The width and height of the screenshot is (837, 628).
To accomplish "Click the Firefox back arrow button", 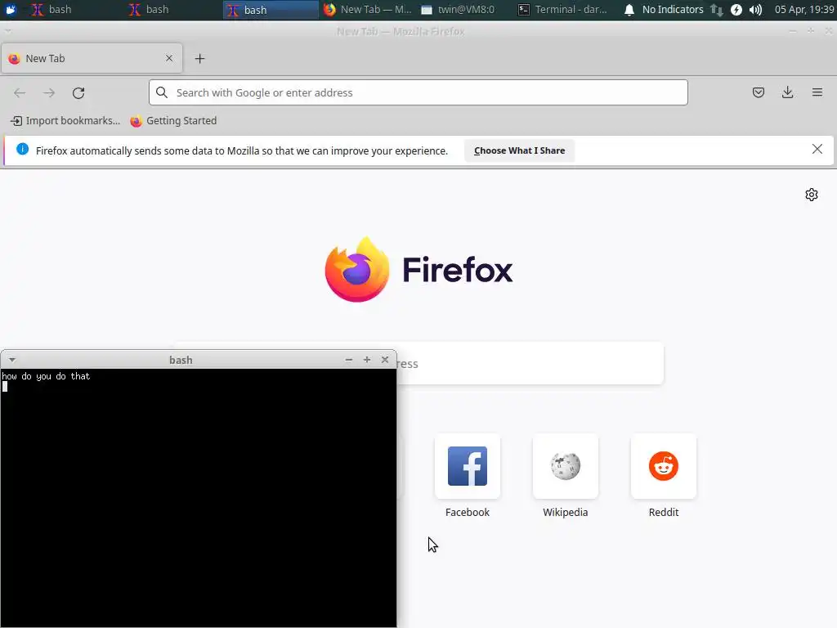I will (x=20, y=93).
